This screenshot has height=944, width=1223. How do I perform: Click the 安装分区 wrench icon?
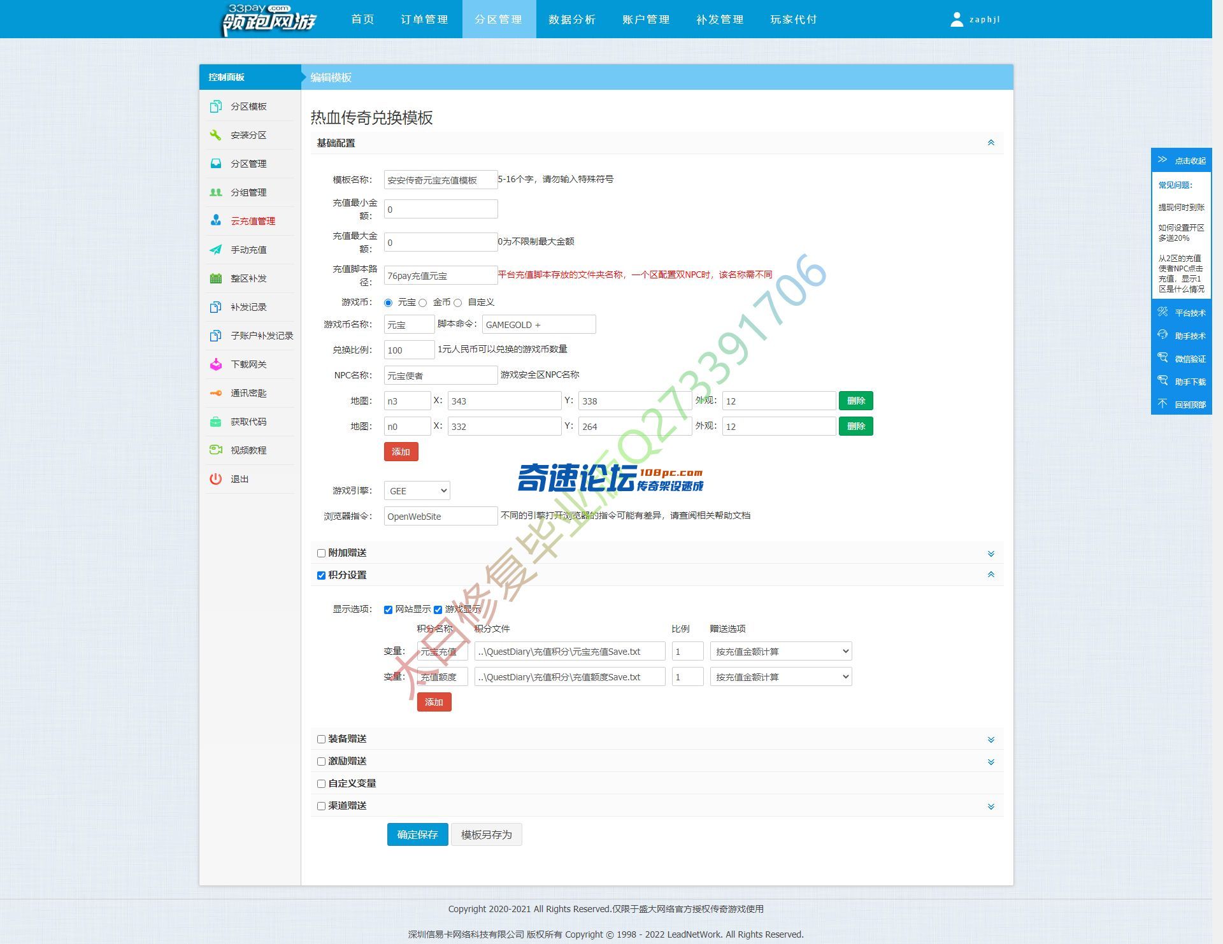click(x=216, y=135)
